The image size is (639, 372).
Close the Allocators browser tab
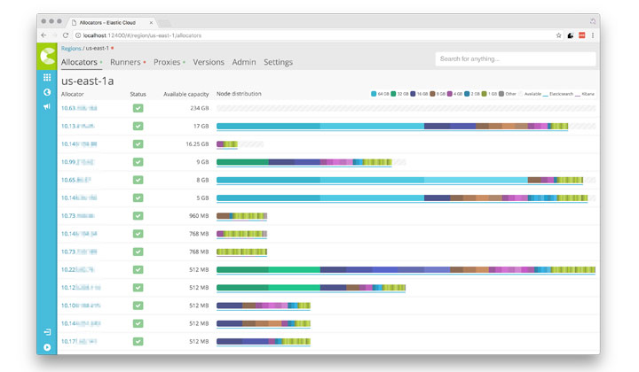tap(151, 22)
